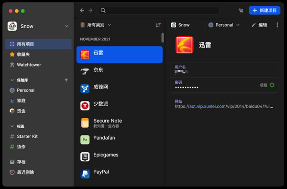The image size is (287, 189).
Task: Click the item list scrollbar
Action: coord(163,37)
